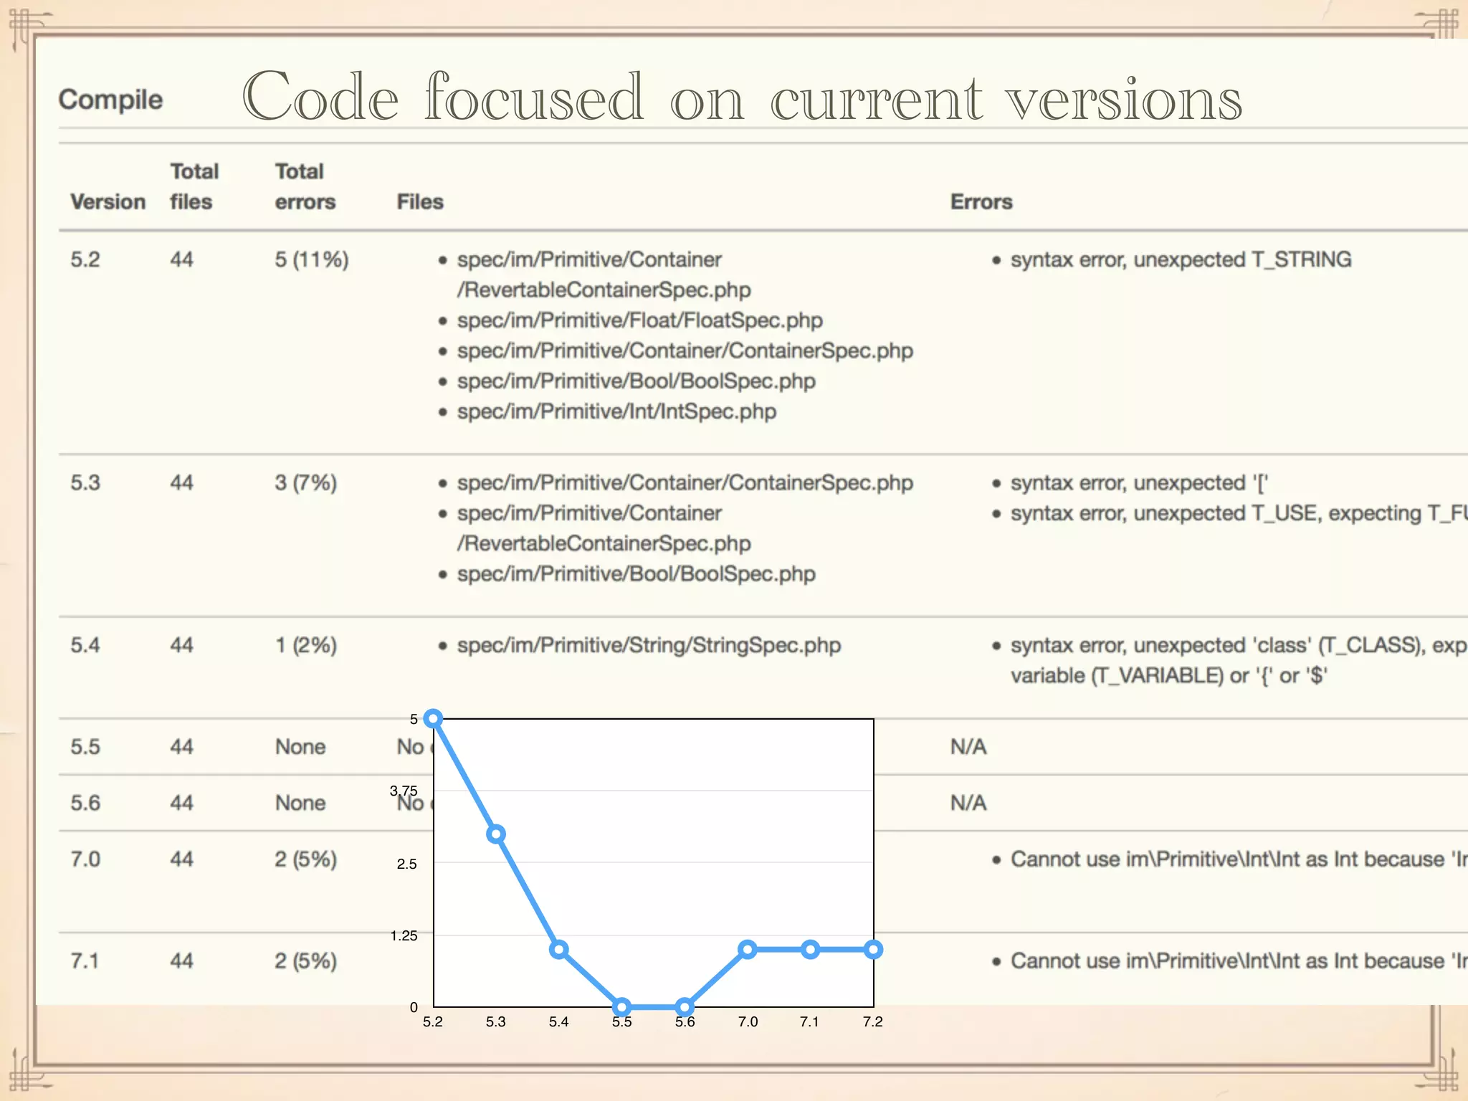Click chart y-axis label '1.25'

tap(404, 935)
